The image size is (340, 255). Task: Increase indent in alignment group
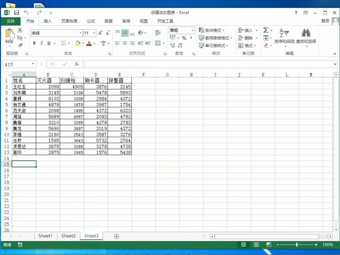(x=148, y=43)
